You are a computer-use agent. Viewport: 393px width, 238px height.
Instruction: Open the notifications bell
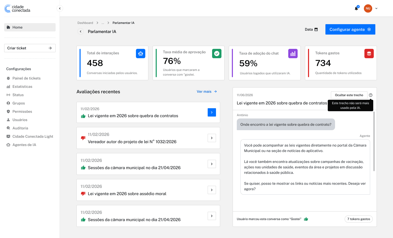(356, 8)
